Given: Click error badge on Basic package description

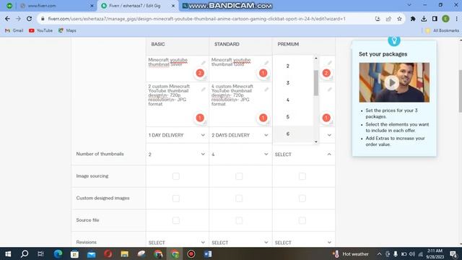Looking at the screenshot, I should [x=200, y=118].
